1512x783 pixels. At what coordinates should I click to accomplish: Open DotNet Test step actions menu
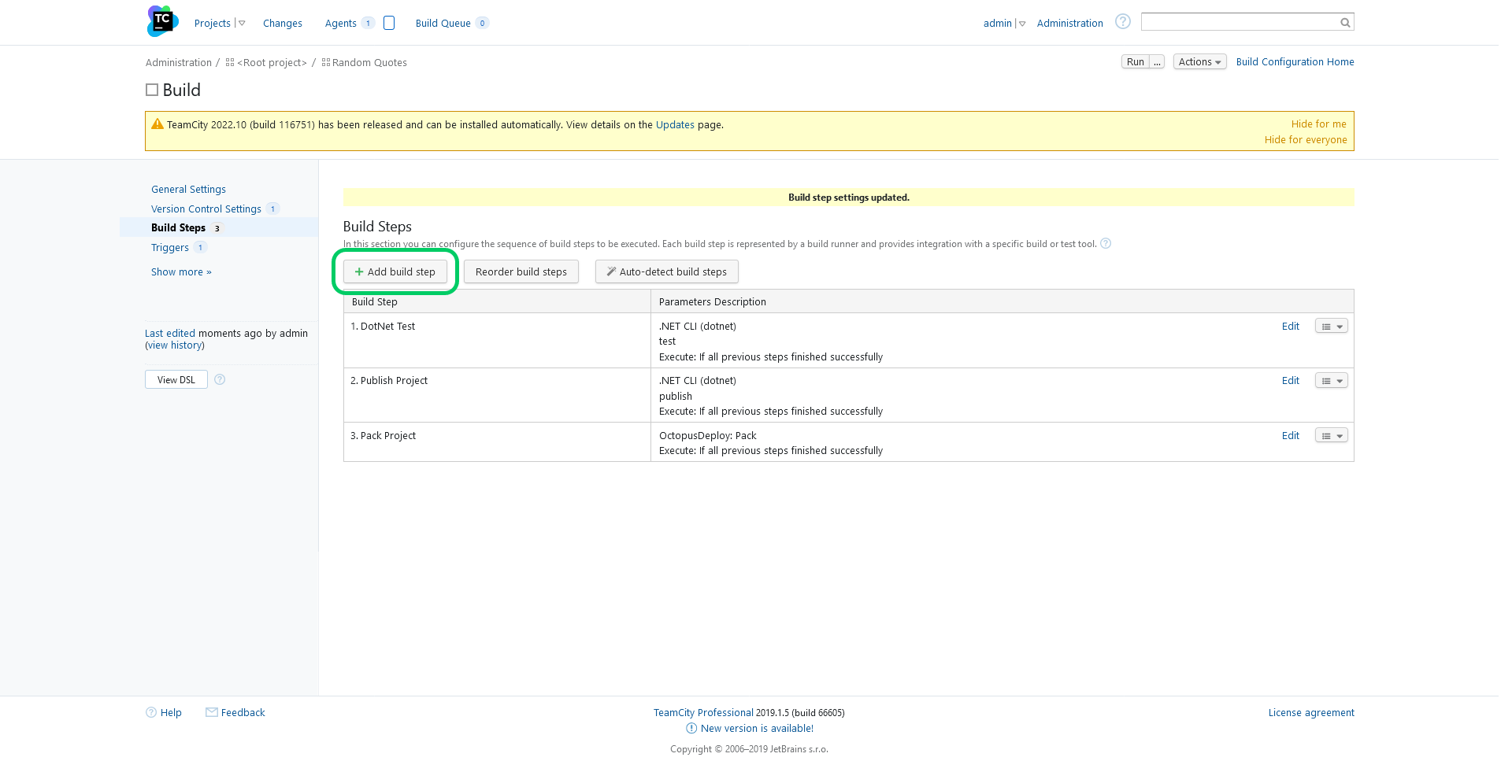[x=1332, y=326]
